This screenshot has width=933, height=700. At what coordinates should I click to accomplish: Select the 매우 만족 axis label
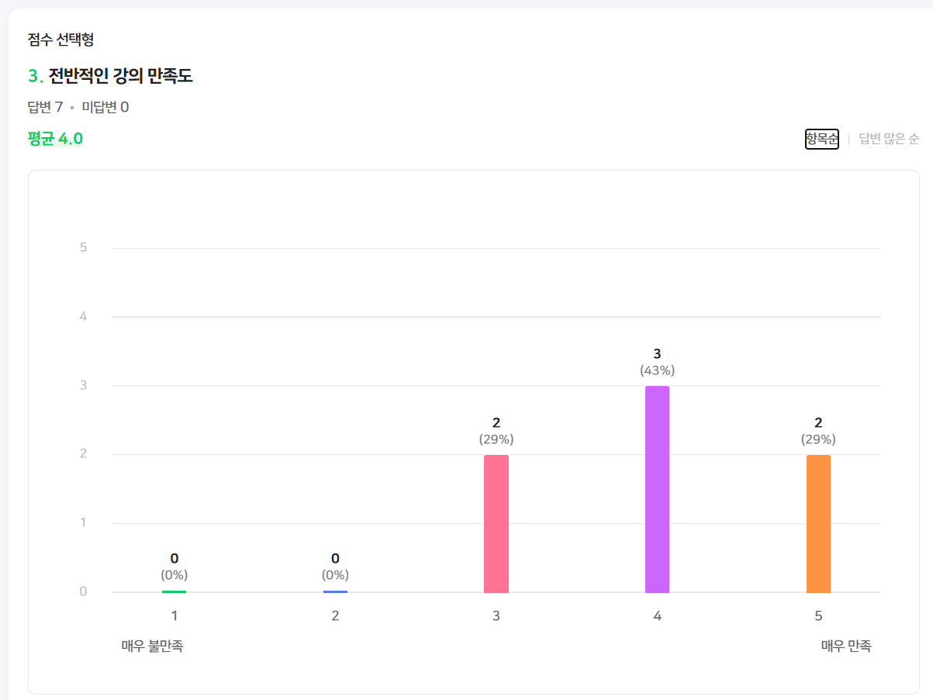(845, 645)
